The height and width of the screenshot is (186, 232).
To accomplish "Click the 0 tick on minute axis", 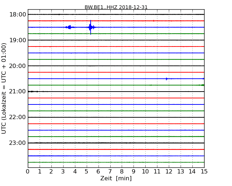I will [x=28, y=171].
